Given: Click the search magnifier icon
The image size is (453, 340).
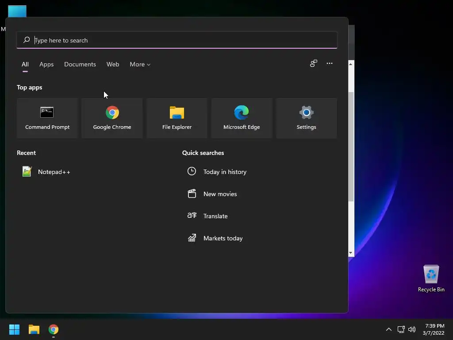Looking at the screenshot, I should click(x=27, y=39).
